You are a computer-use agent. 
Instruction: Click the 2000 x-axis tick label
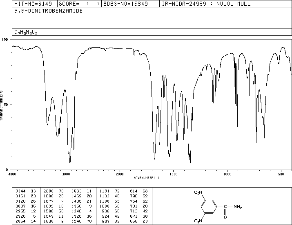point(120,174)
